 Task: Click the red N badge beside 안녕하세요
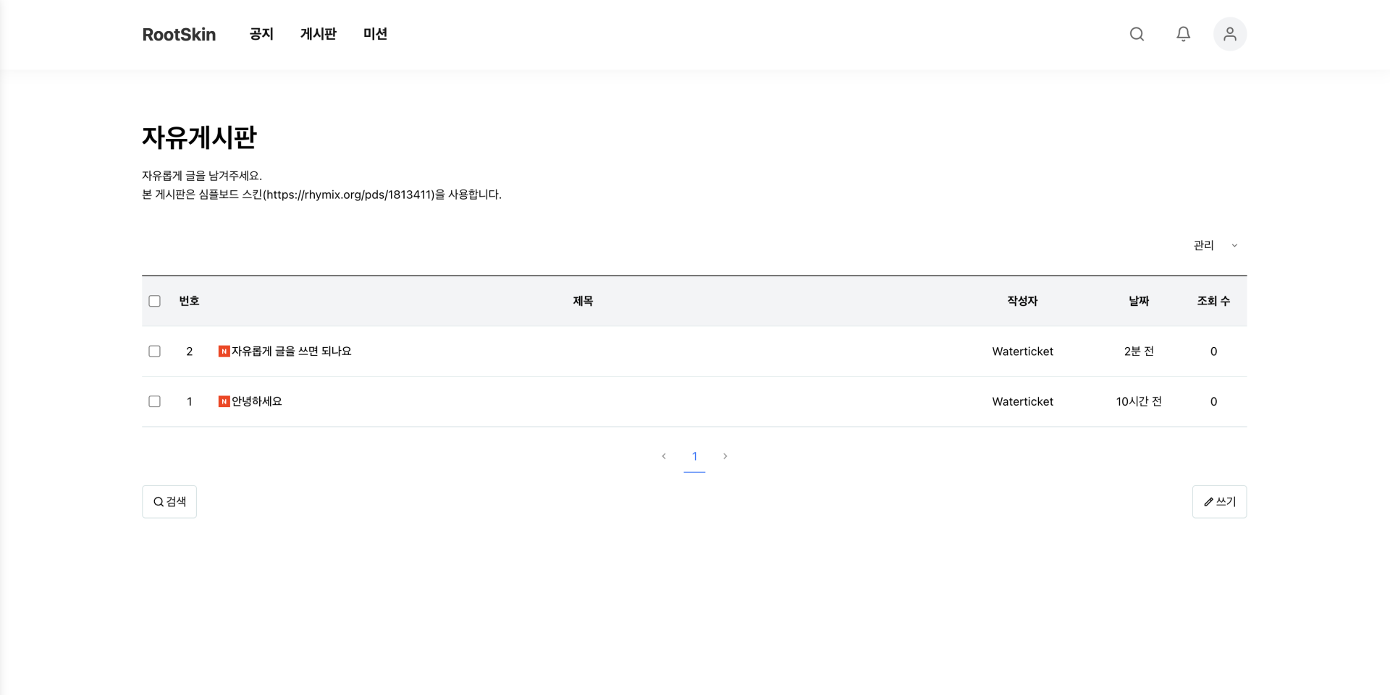pyautogui.click(x=224, y=401)
